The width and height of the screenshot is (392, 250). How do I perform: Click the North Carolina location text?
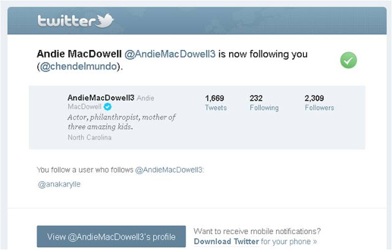coord(89,138)
